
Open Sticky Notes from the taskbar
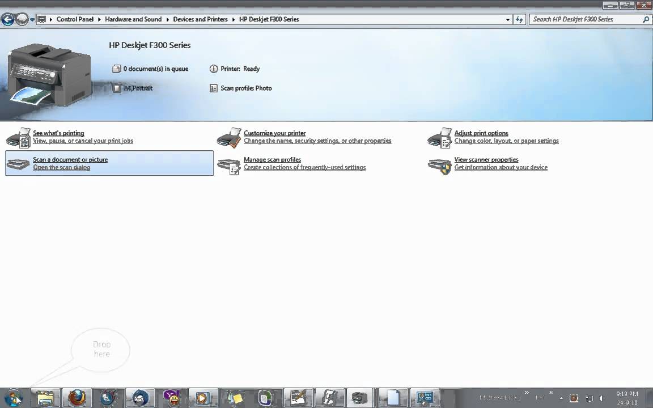[x=235, y=398]
